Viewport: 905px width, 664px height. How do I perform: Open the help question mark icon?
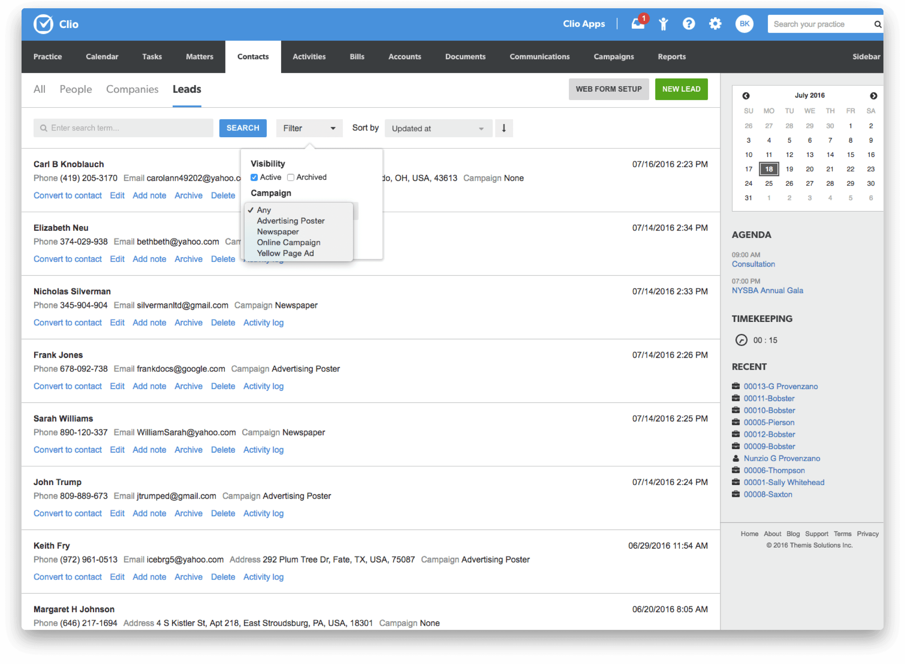[688, 24]
